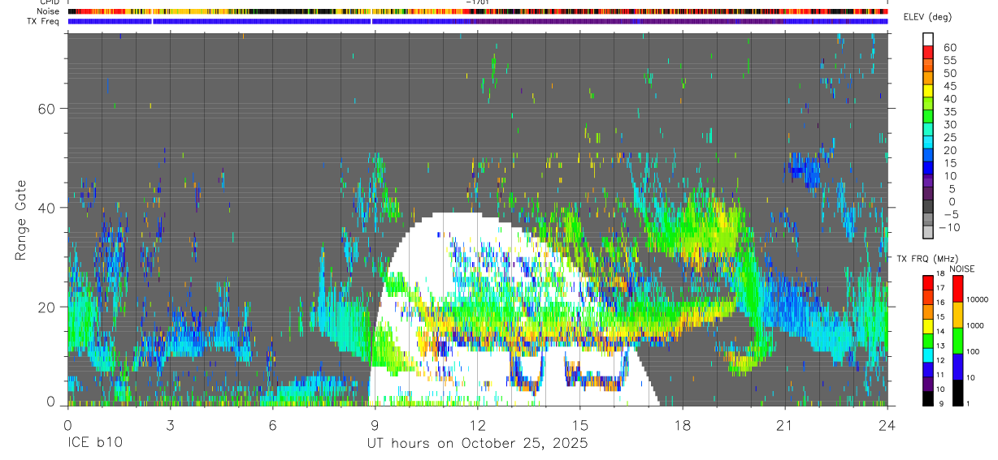Select the 18 MHz label on TX frequency scale
Viewport: 998px width, 460px height.
pyautogui.click(x=941, y=275)
